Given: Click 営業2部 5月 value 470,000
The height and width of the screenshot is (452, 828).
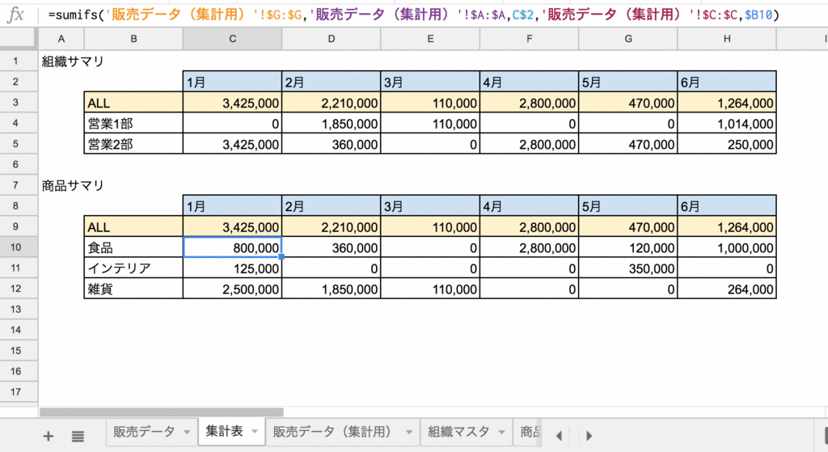Looking at the screenshot, I should pyautogui.click(x=628, y=144).
